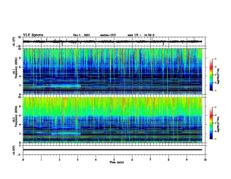The image size is (231, 179).
Task: Click the "4" kHz tick on ch.1 spectrogram
Action: point(20,76)
